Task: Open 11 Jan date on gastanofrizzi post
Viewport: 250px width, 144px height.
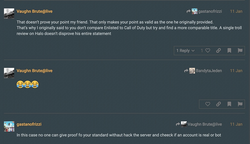Action: pos(236,124)
